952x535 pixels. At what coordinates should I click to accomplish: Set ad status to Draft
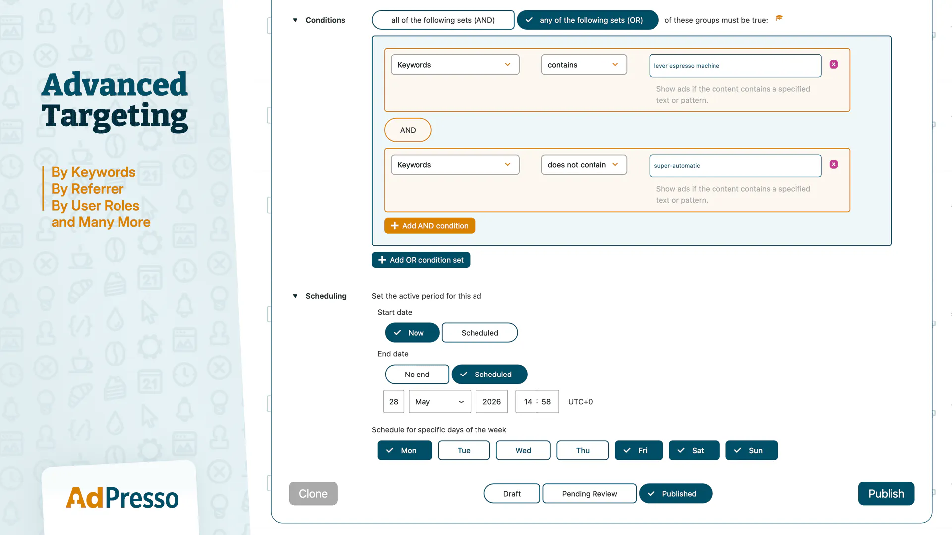(512, 494)
